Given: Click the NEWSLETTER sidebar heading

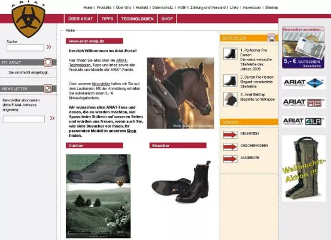Looking at the screenshot, I should pyautogui.click(x=15, y=89).
